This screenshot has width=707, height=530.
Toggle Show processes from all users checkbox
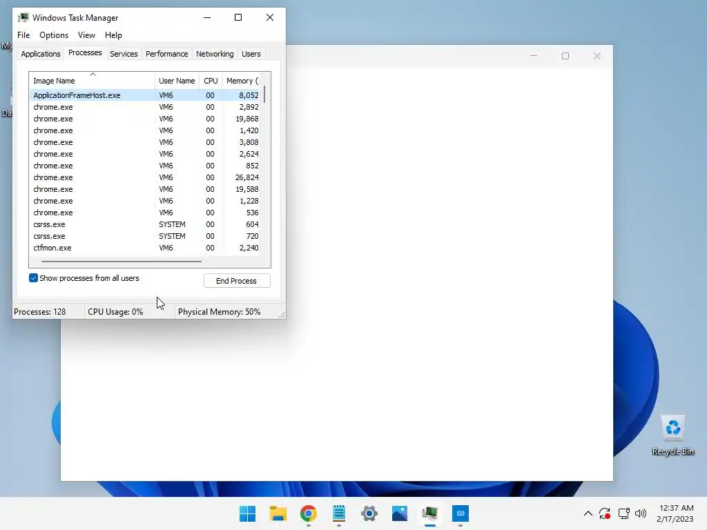pyautogui.click(x=33, y=278)
